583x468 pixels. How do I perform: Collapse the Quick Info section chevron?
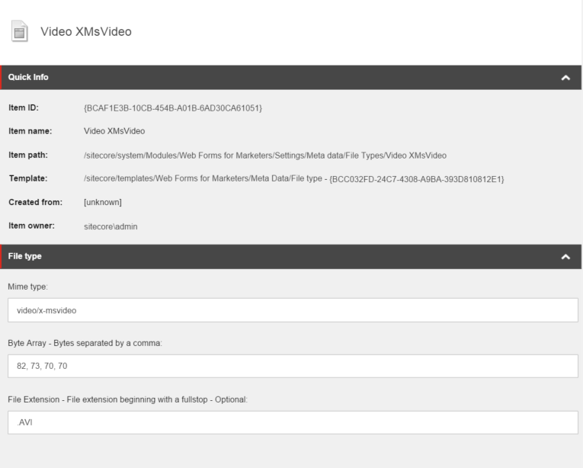pos(565,78)
